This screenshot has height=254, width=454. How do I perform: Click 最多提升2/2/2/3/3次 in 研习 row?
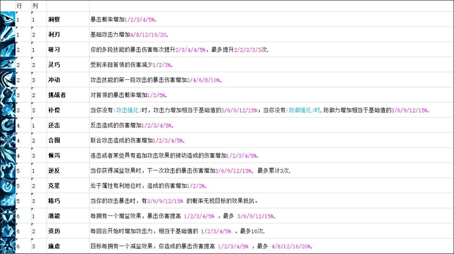pos(240,50)
